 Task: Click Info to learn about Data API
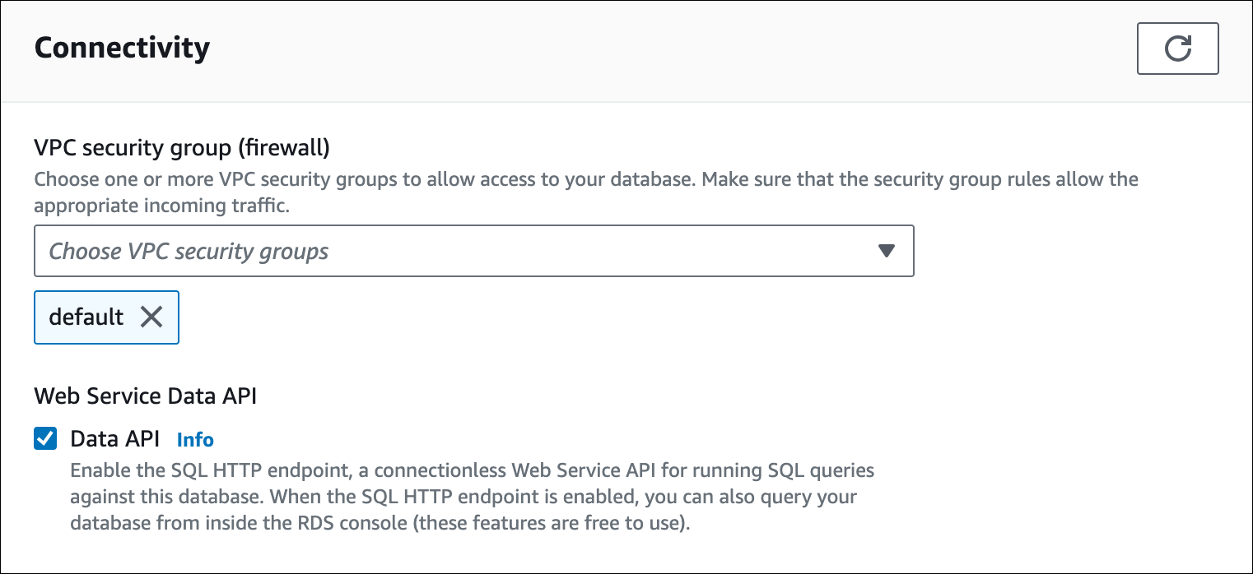tap(195, 439)
